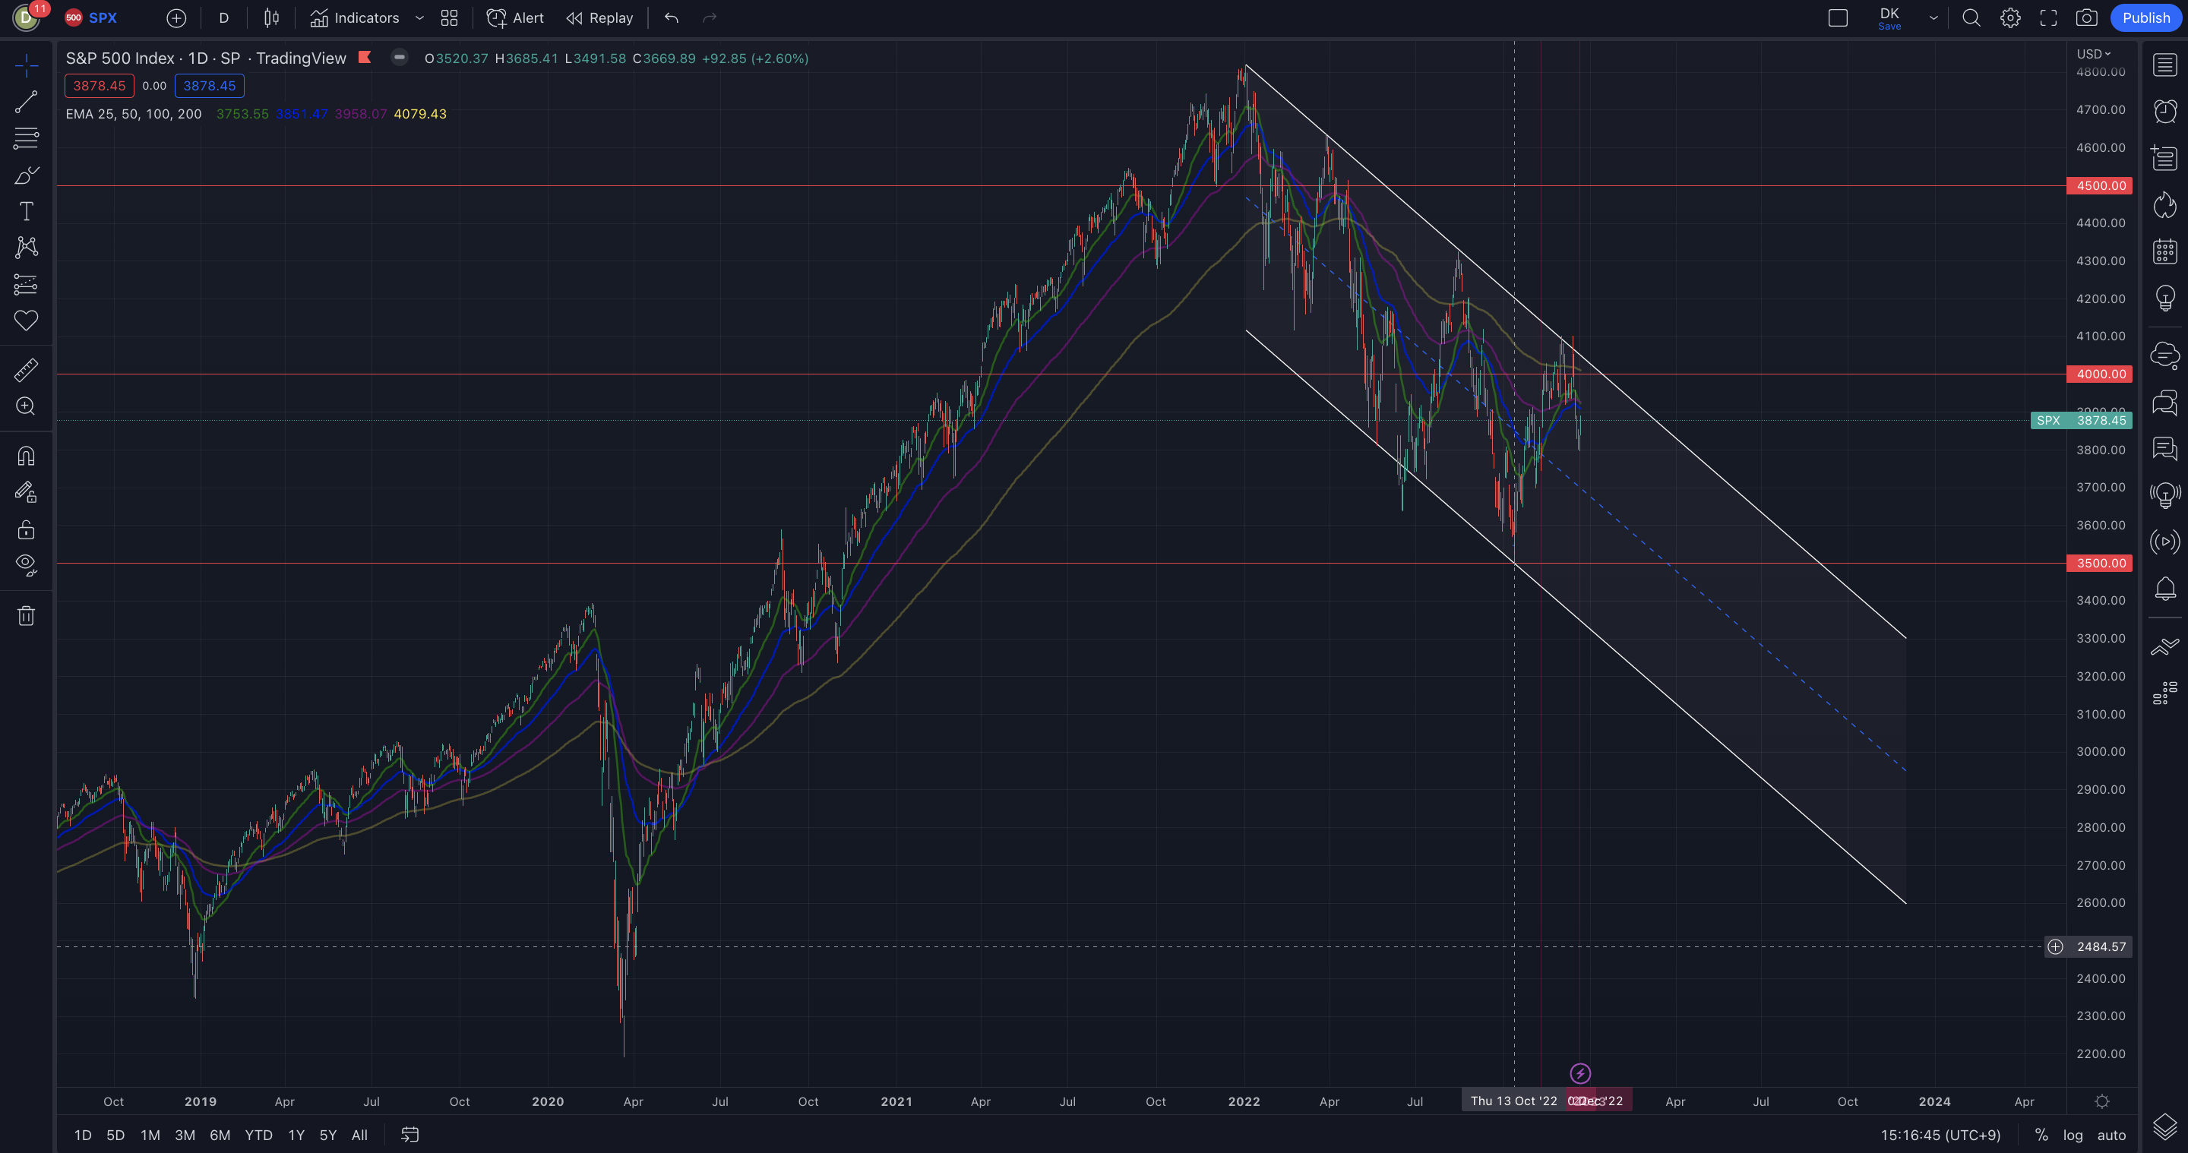
Task: Click the time axis settings gear
Action: click(x=2102, y=1101)
